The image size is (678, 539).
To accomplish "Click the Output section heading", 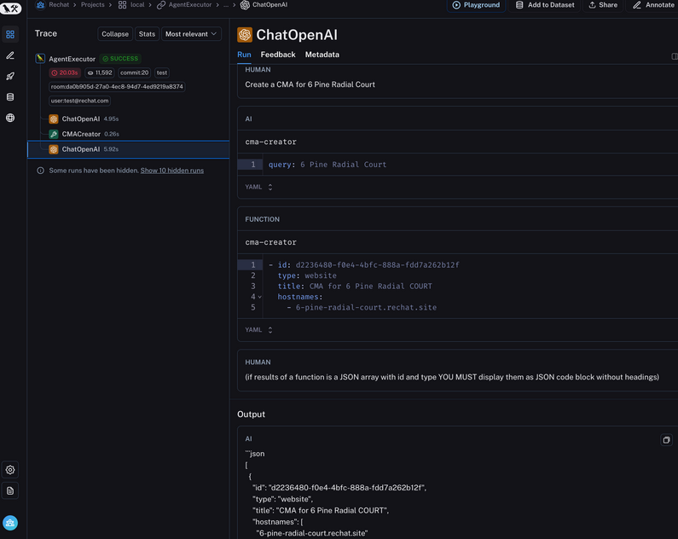I will pos(251,414).
